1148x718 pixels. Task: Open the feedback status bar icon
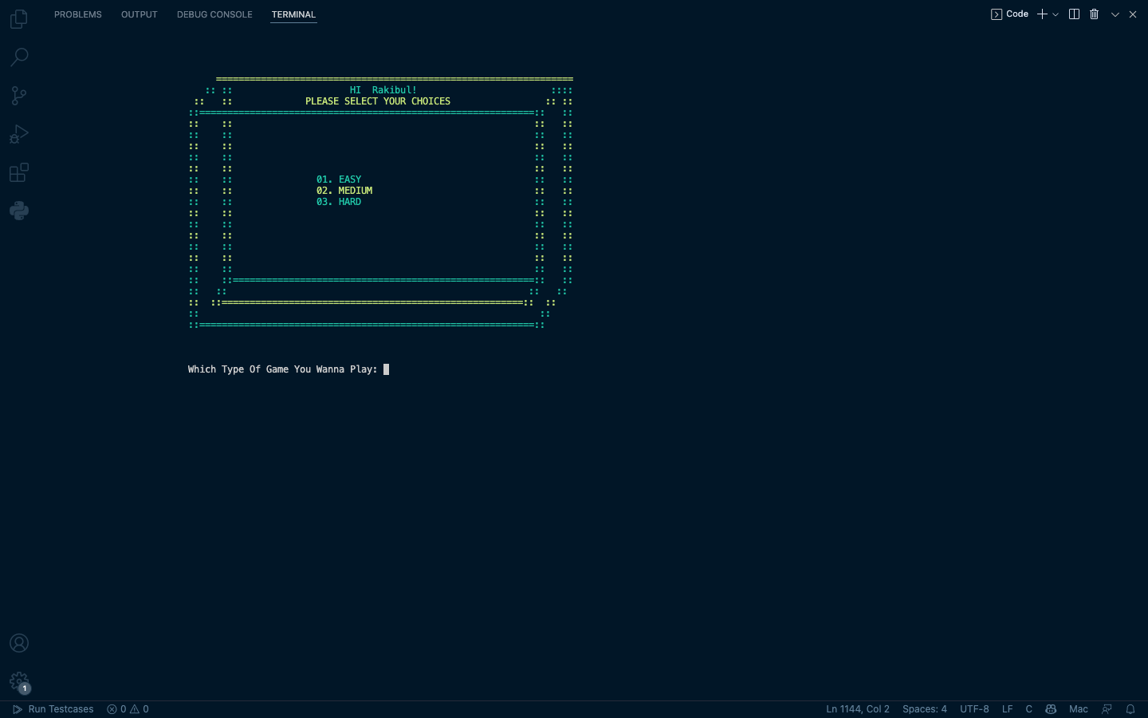[x=1107, y=709]
